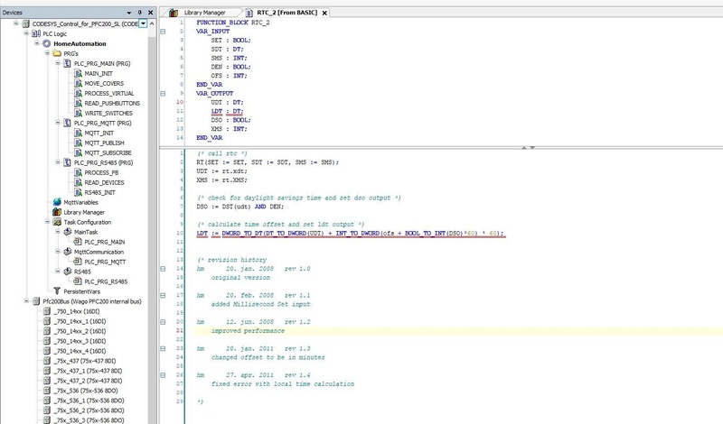Click the PLC_PRG_MAIN (PRG) program icon
This screenshot has width=723, height=424.
pyautogui.click(x=67, y=63)
